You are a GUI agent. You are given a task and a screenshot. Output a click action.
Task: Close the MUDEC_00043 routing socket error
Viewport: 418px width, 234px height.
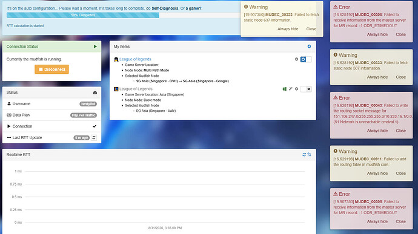400,131
